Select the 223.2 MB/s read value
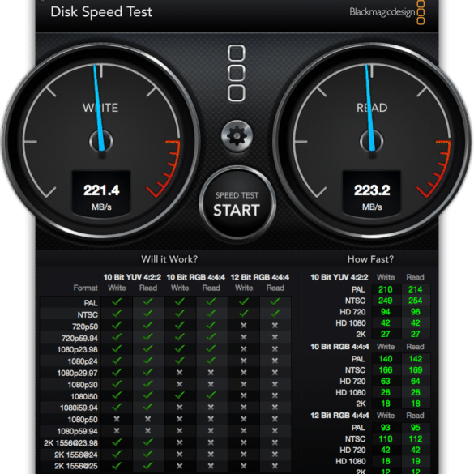The image size is (474, 474). pos(372,190)
